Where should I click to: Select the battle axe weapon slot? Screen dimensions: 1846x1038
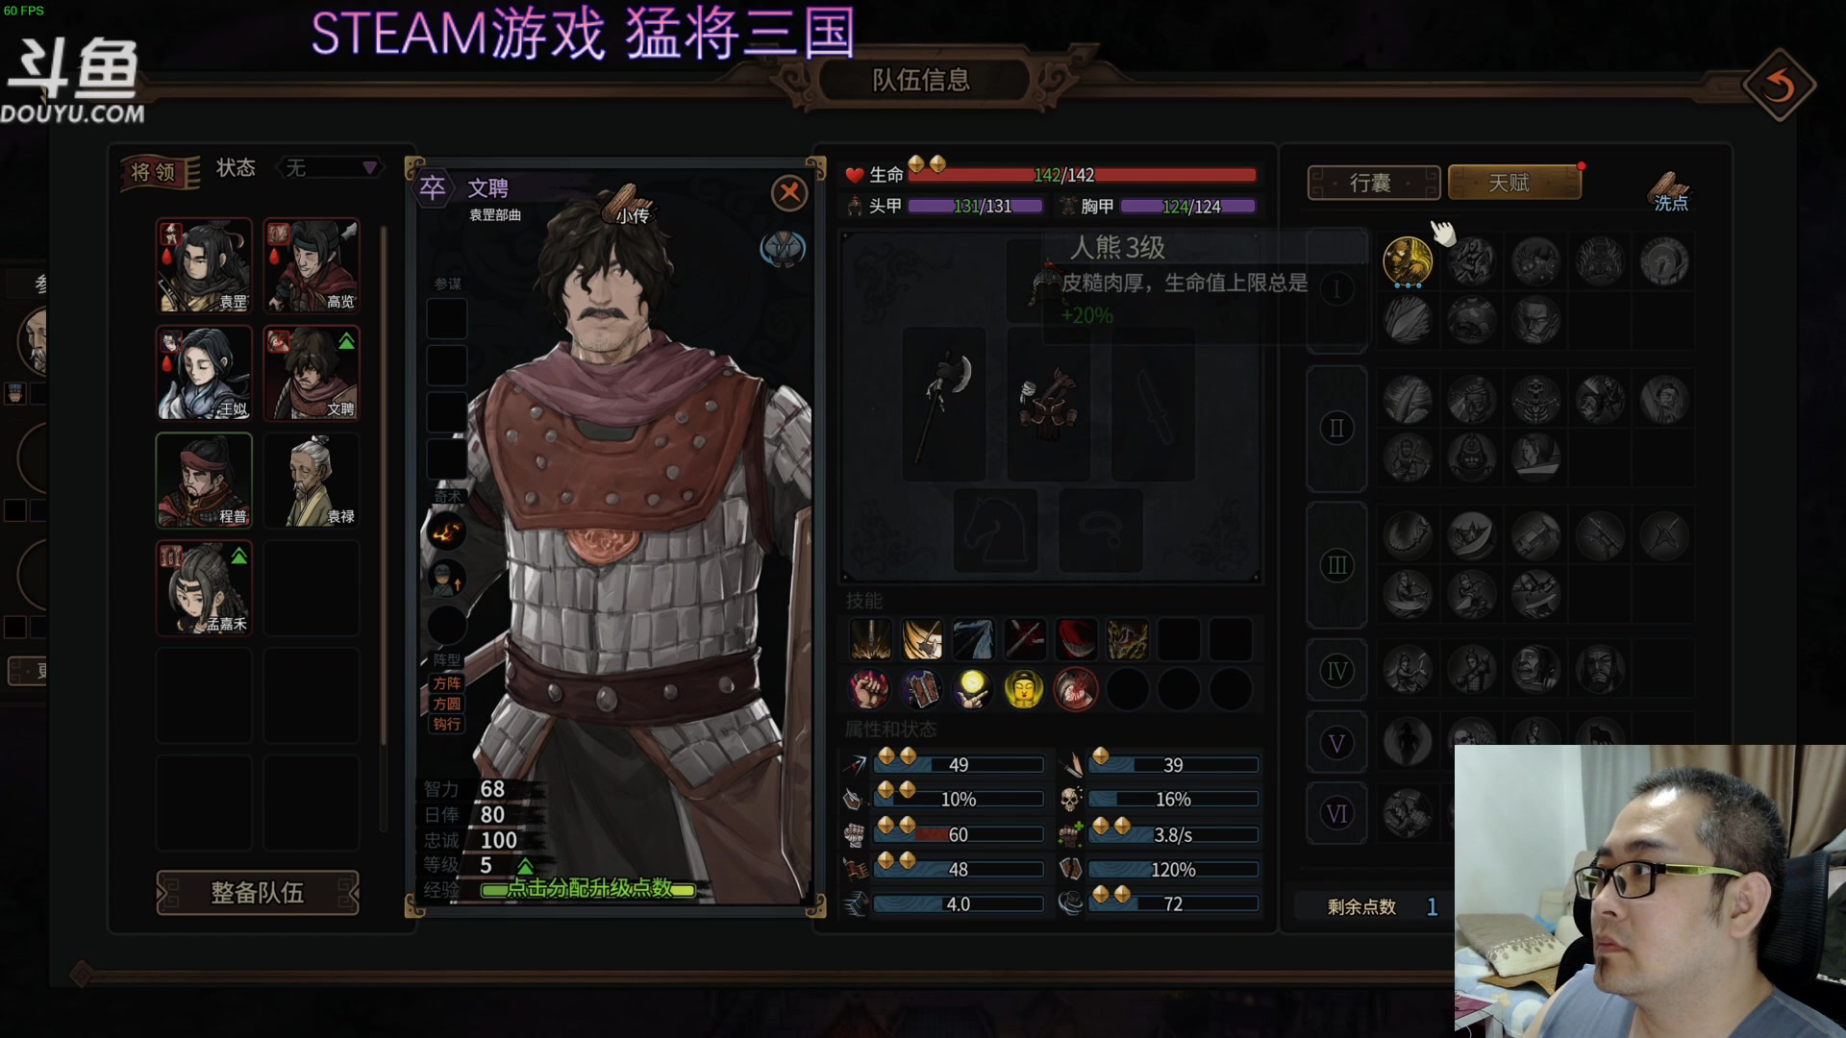pyautogui.click(x=944, y=404)
